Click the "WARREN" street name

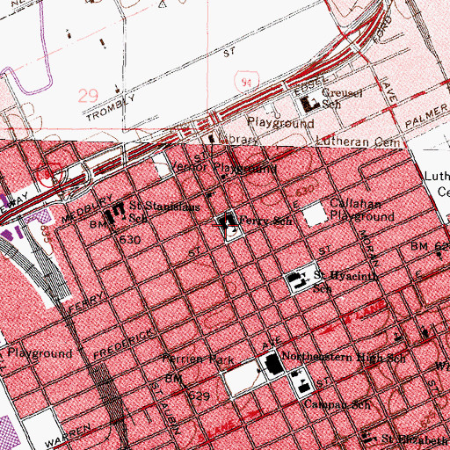click(x=69, y=435)
